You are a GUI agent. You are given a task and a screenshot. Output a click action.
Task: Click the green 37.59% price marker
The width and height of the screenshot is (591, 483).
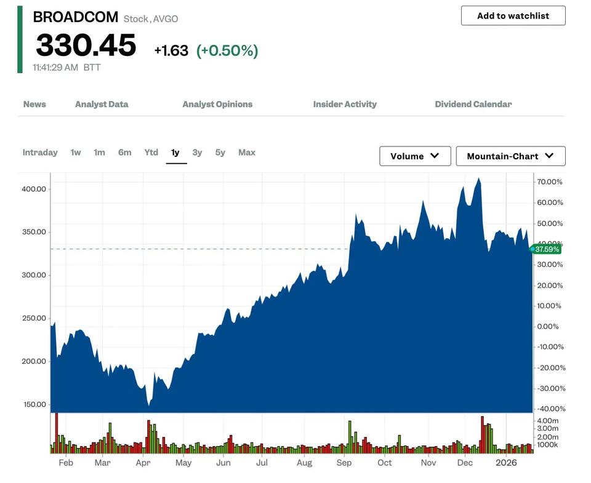[546, 249]
